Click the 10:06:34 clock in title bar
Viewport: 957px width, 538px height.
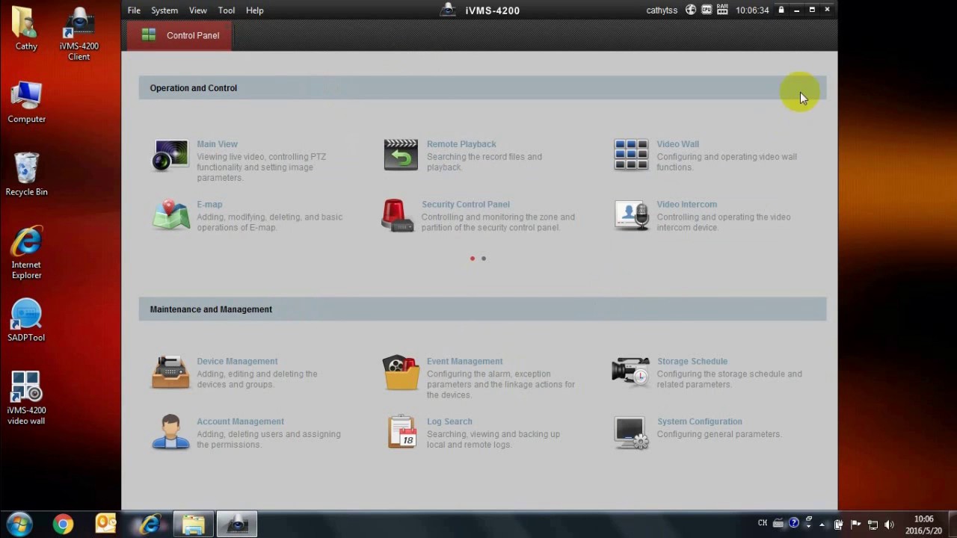point(752,10)
